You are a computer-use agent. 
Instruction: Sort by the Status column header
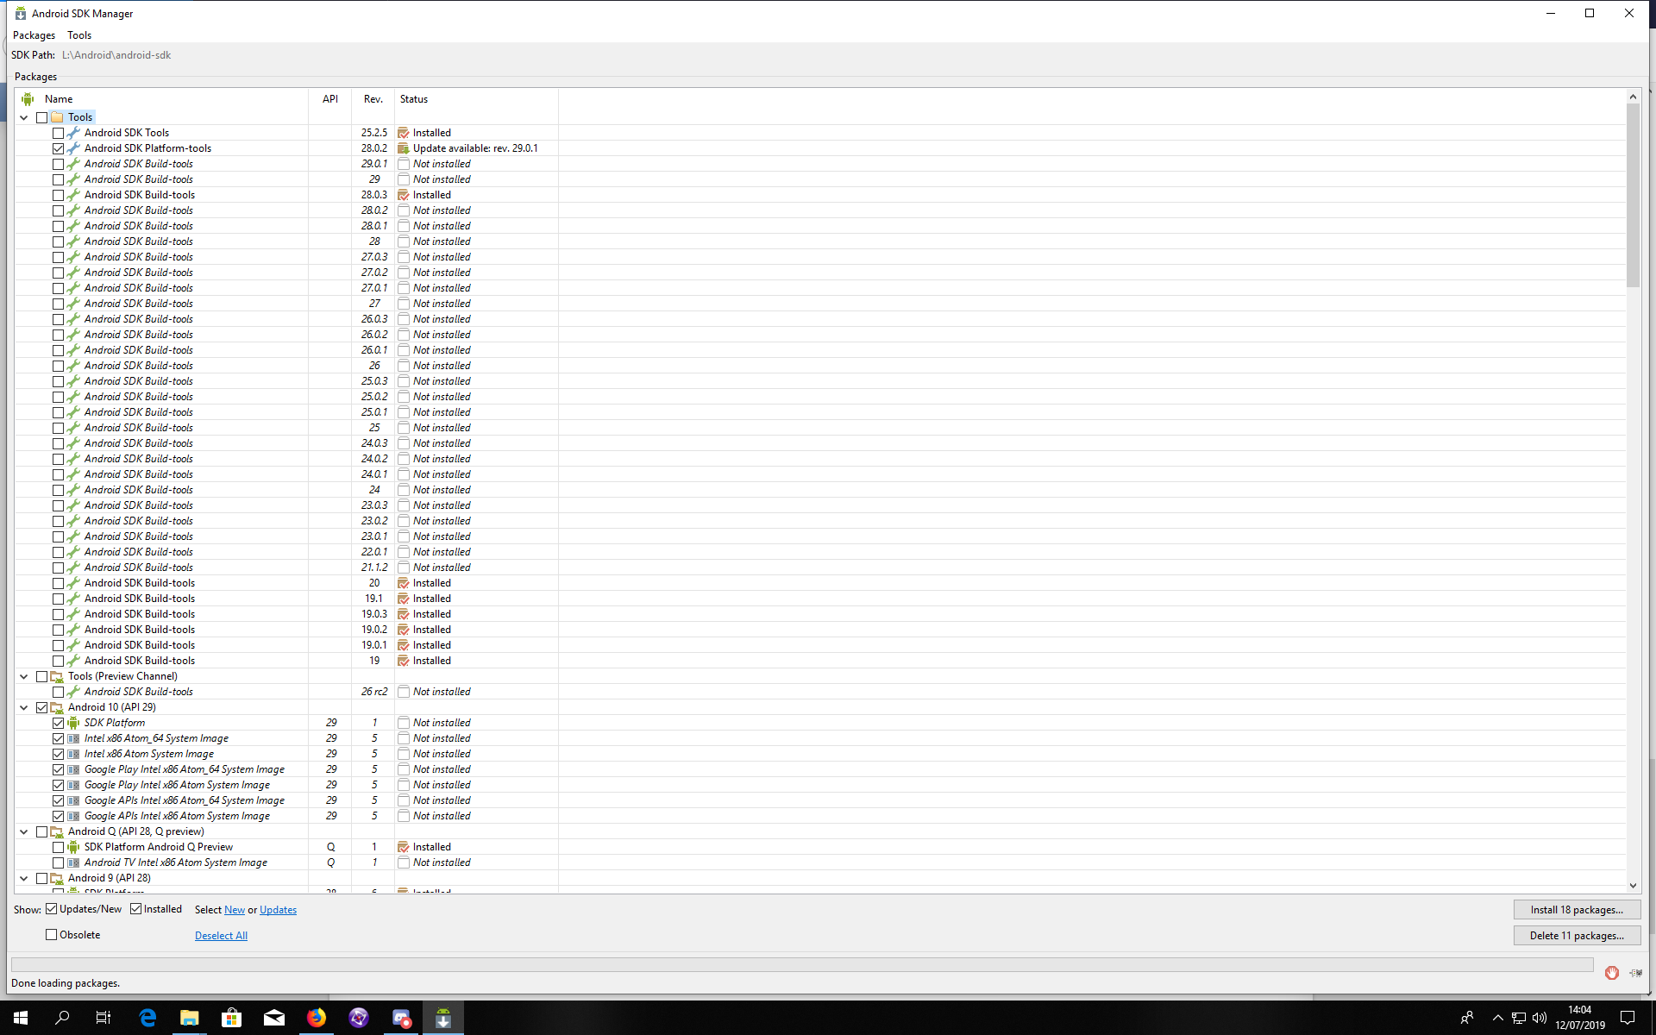point(476,99)
